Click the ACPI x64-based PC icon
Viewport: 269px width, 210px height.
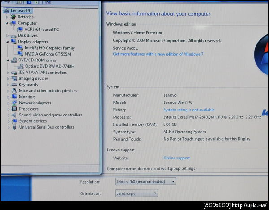click(20, 30)
